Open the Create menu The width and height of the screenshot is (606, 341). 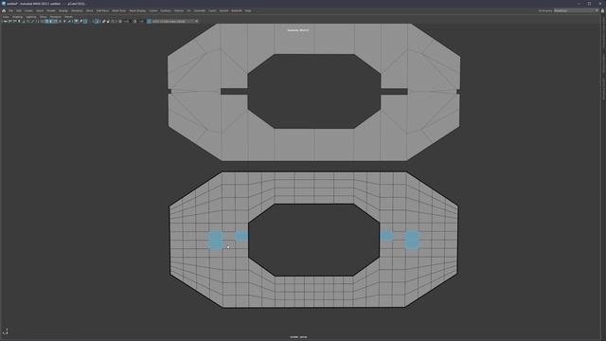(x=29, y=10)
